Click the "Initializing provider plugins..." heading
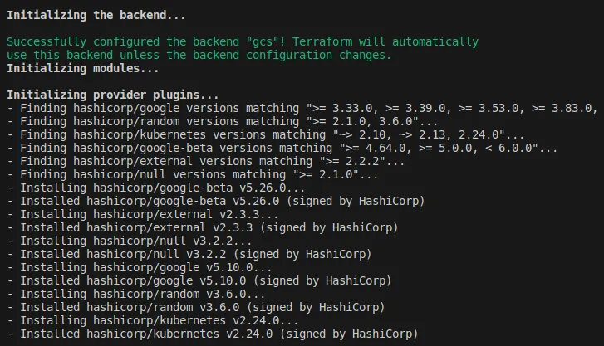604x346 pixels. click(x=112, y=95)
